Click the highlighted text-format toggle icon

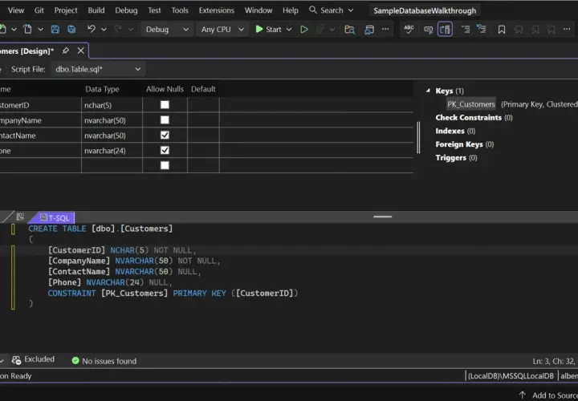[x=445, y=30]
